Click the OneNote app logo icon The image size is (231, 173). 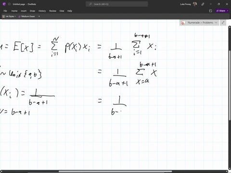click(4, 4)
